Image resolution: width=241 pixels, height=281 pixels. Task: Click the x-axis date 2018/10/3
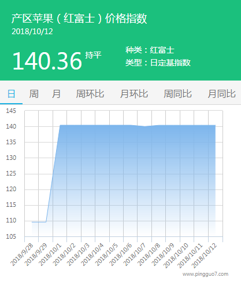coord(79,255)
